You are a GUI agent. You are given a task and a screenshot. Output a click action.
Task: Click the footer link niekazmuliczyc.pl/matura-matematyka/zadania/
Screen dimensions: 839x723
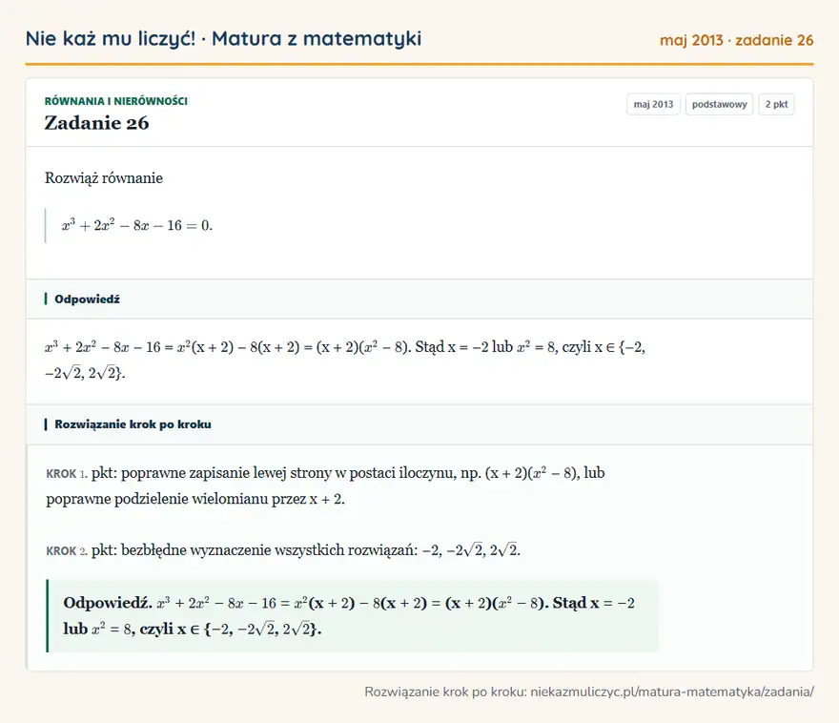point(672,692)
